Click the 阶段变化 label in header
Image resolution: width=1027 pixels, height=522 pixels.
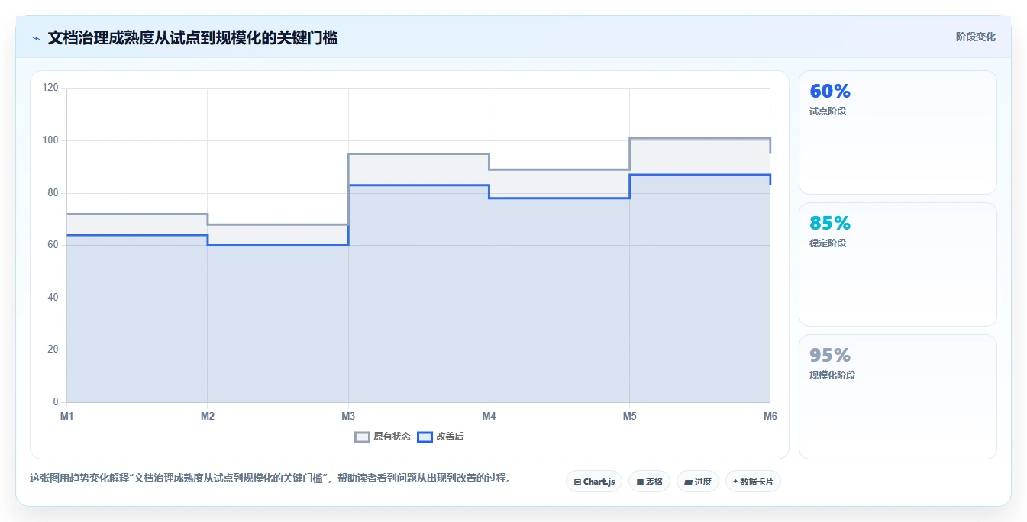click(975, 37)
